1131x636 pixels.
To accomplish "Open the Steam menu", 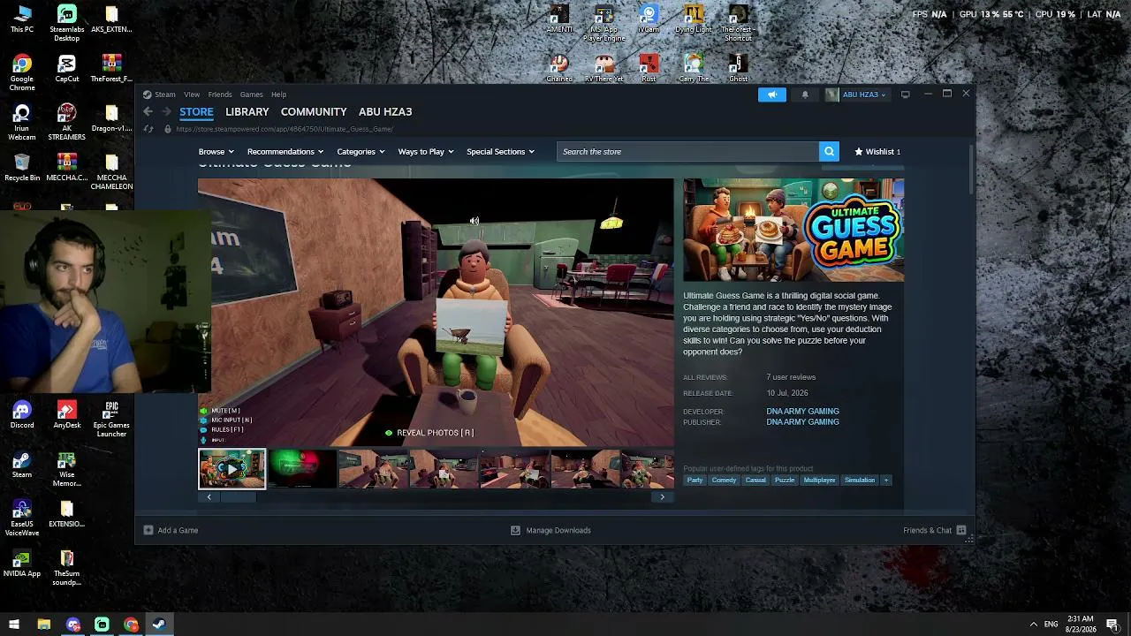I will (165, 95).
